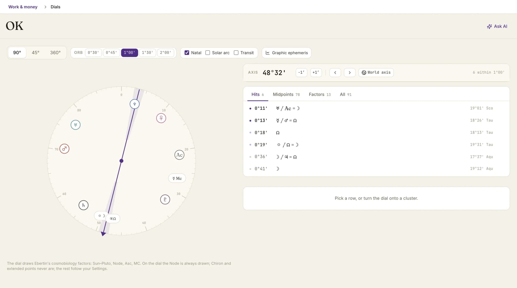Select the 0°36' Moon/Jupiter = Node row
The image size is (517, 288).
point(376,157)
